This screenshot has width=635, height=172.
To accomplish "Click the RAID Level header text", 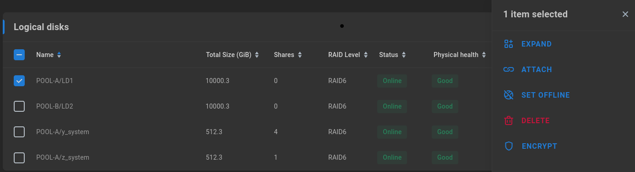I will [x=344, y=55].
